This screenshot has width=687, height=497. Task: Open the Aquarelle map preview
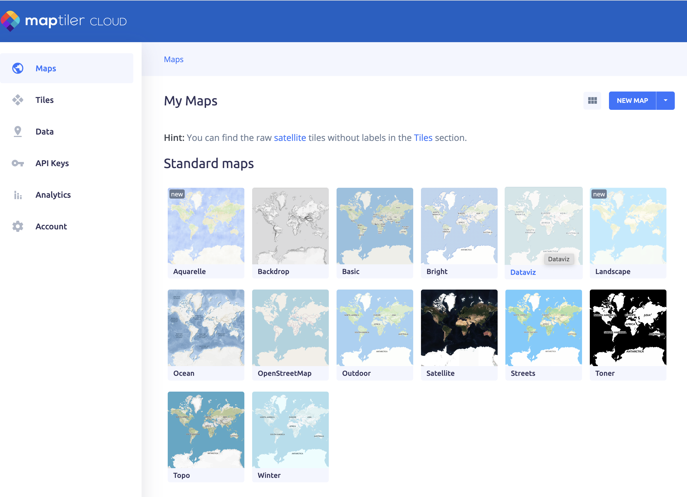point(206,226)
